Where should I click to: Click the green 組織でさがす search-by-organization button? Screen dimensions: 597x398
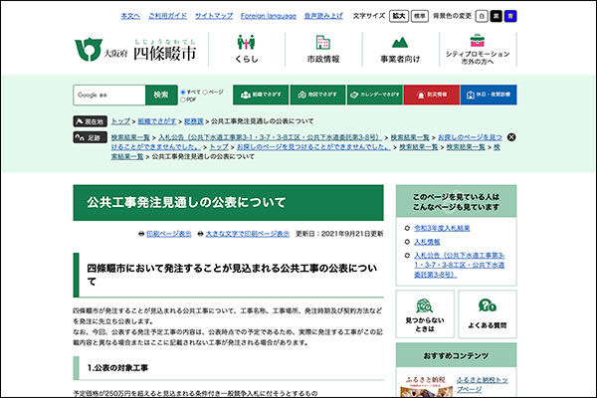click(x=261, y=95)
